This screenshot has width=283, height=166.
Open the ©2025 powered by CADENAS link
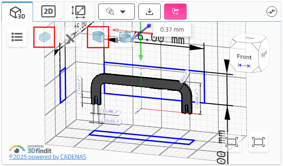coord(48,157)
